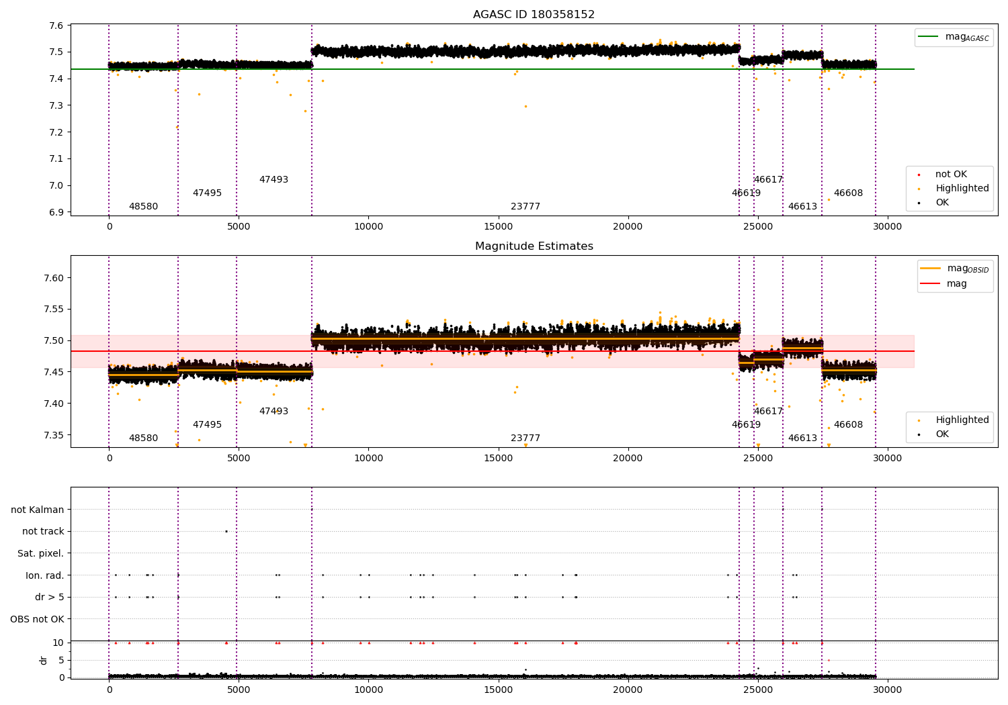
Task: Select obsid label 46617 in Magnitude Estimates plot
Action: tap(768, 412)
